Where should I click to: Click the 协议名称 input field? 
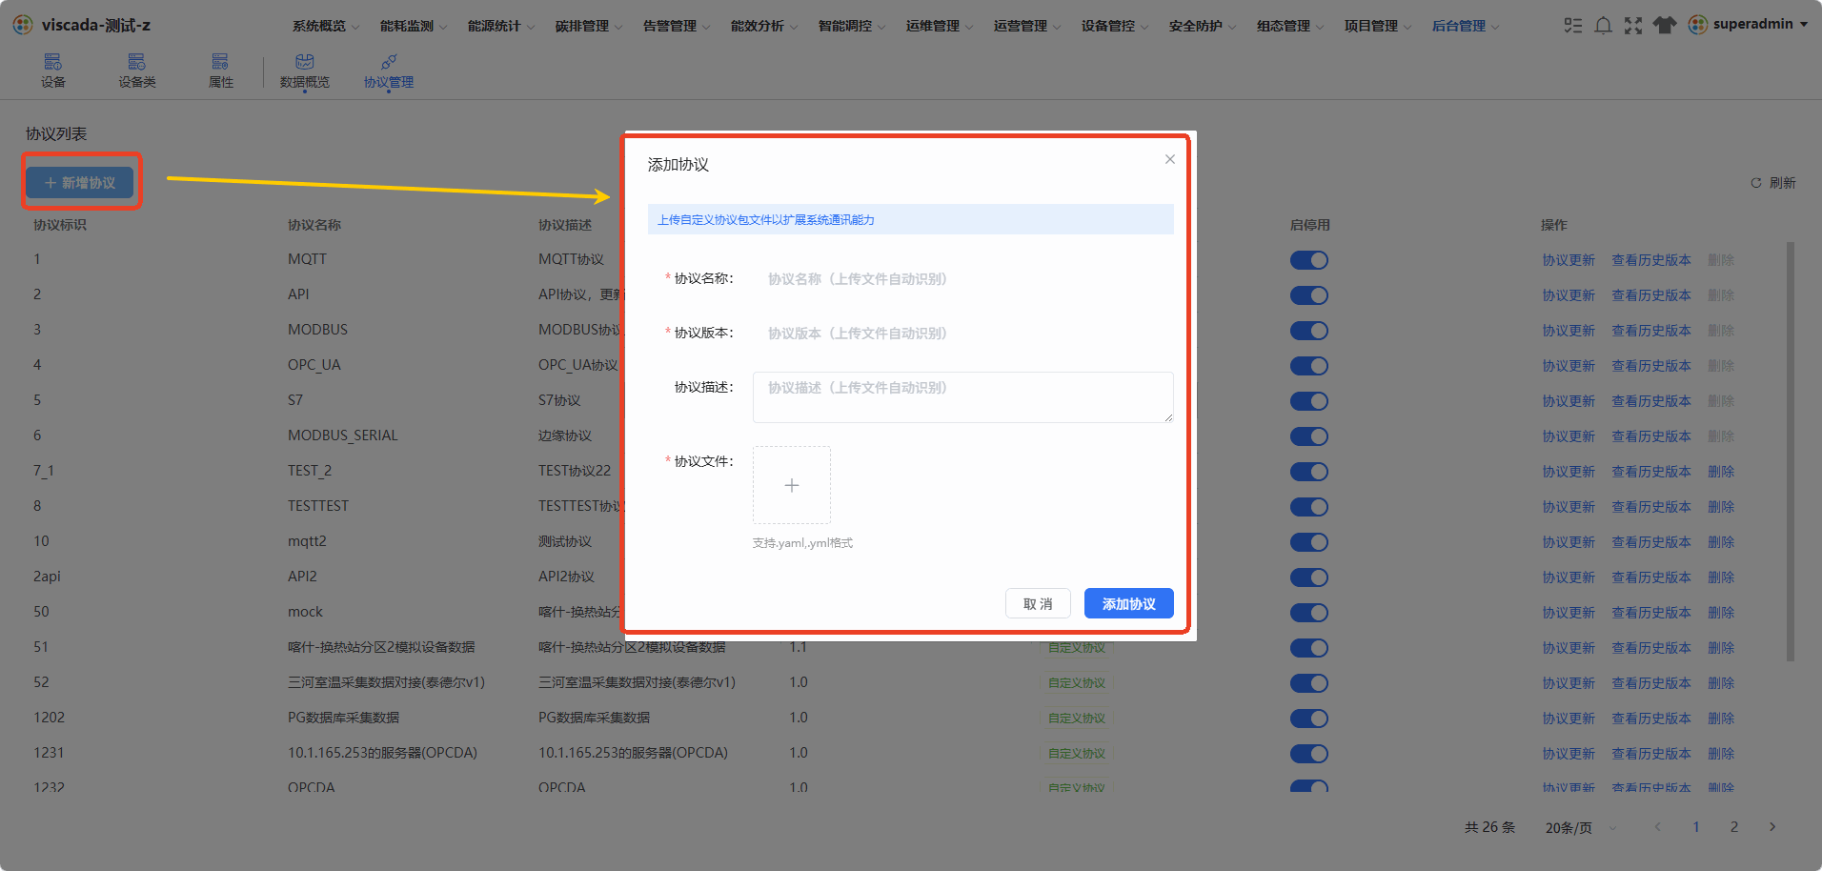pos(962,279)
